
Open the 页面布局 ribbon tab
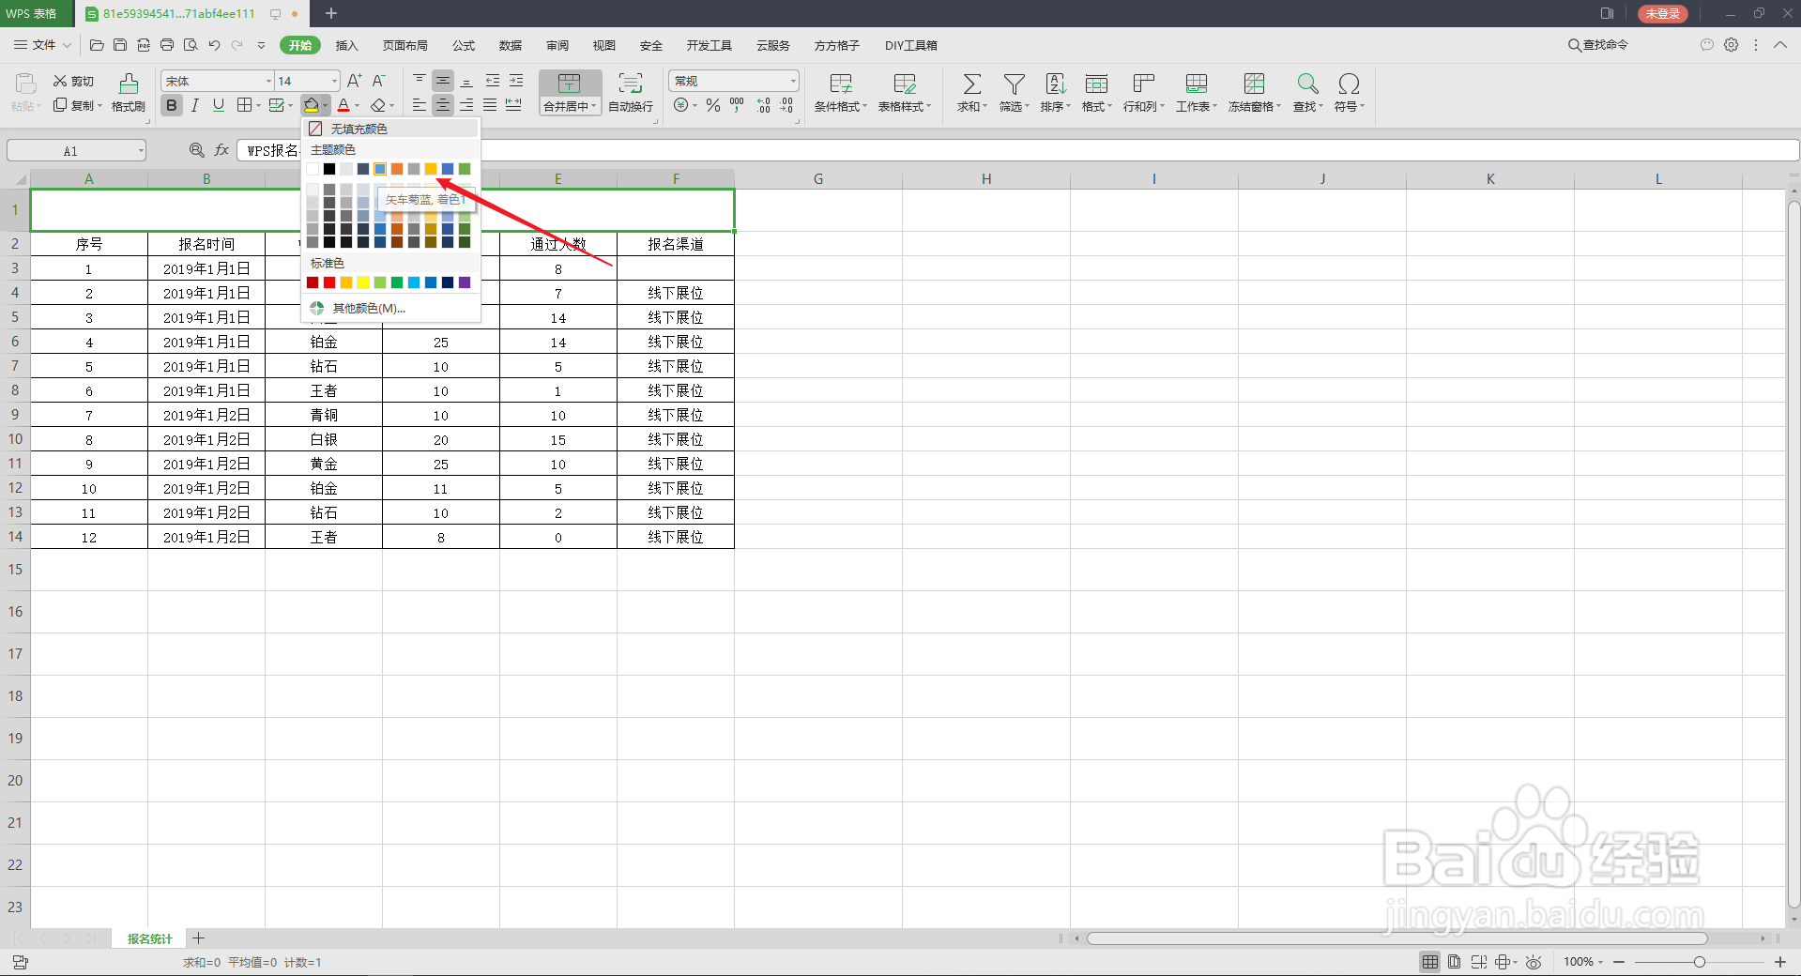click(404, 45)
